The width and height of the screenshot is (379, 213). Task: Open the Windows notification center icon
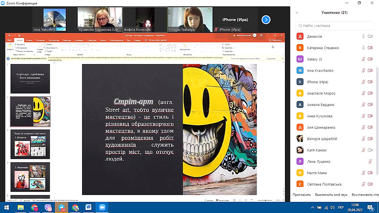pyautogui.click(x=370, y=207)
